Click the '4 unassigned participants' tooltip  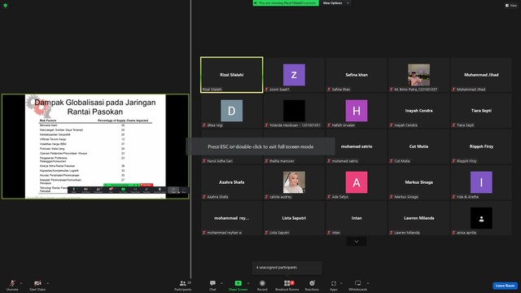pyautogui.click(x=287, y=268)
